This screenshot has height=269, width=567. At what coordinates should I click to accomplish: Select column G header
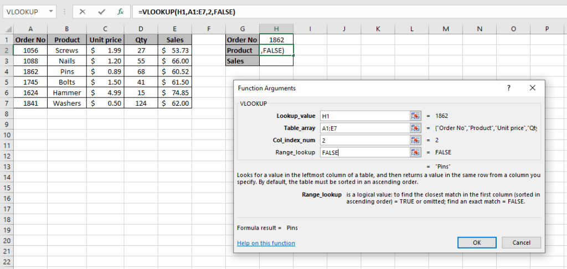(x=243, y=29)
